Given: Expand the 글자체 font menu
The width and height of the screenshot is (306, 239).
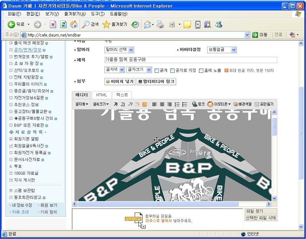Looking at the screenshot, I should coord(82,104).
